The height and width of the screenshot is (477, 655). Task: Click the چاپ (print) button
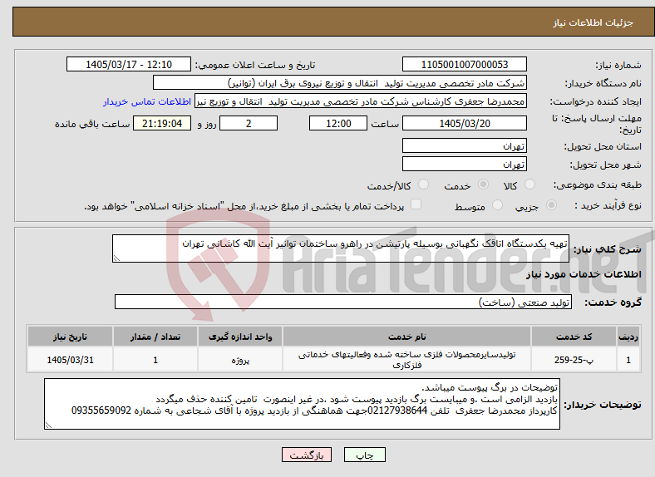click(364, 455)
